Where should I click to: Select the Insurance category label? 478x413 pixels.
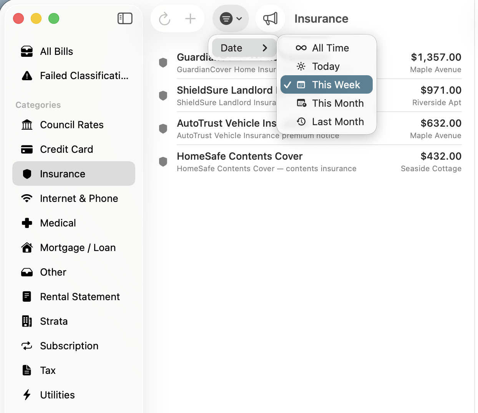point(63,174)
